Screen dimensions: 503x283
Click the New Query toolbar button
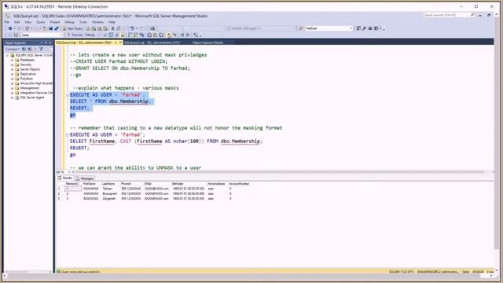click(x=73, y=28)
